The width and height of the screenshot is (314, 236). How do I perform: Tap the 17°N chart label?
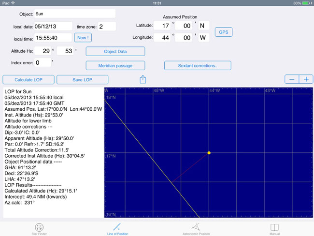[111, 156]
